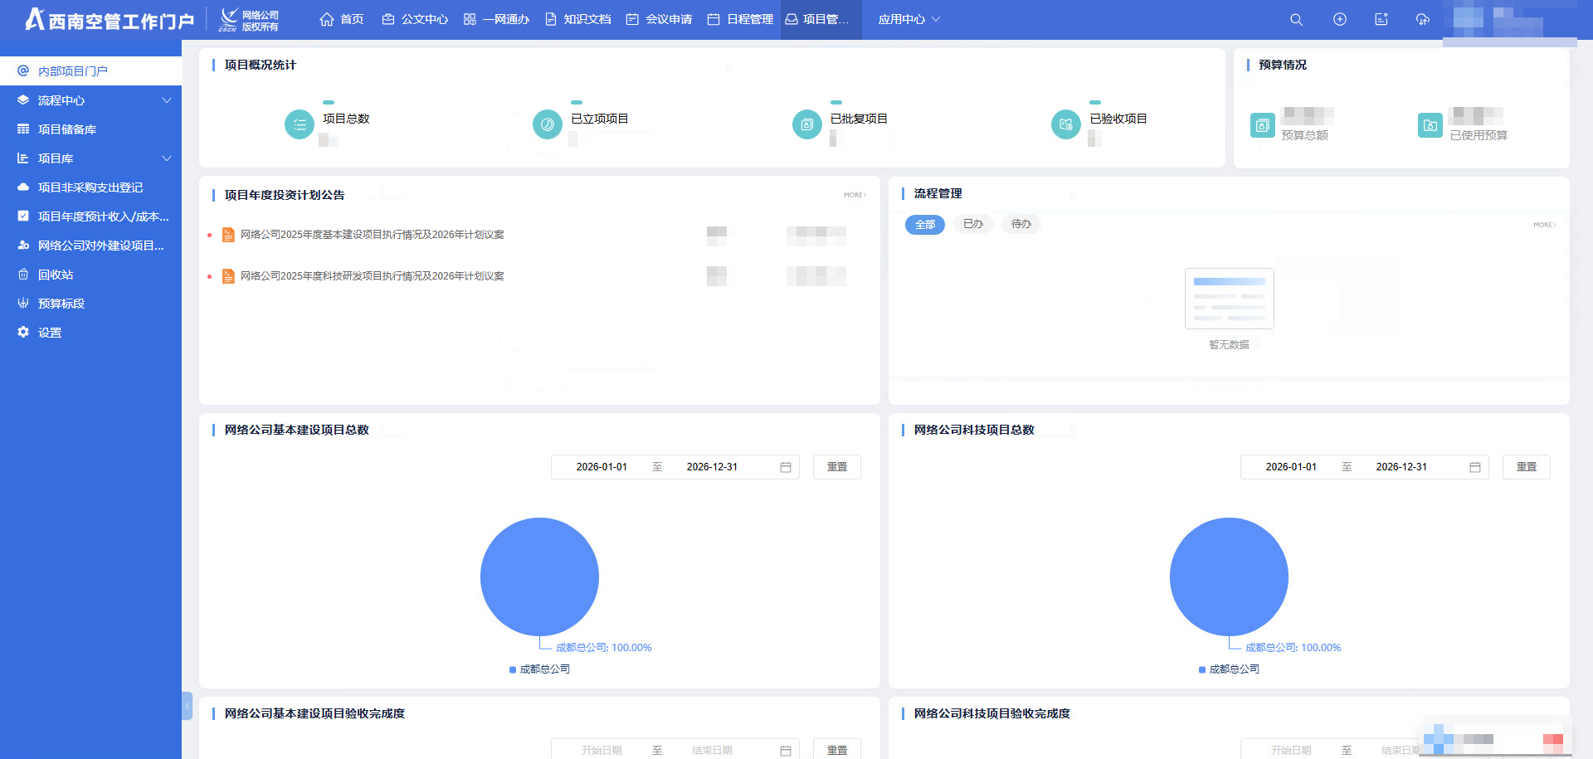Open 回收站 in the sidebar

click(91, 275)
